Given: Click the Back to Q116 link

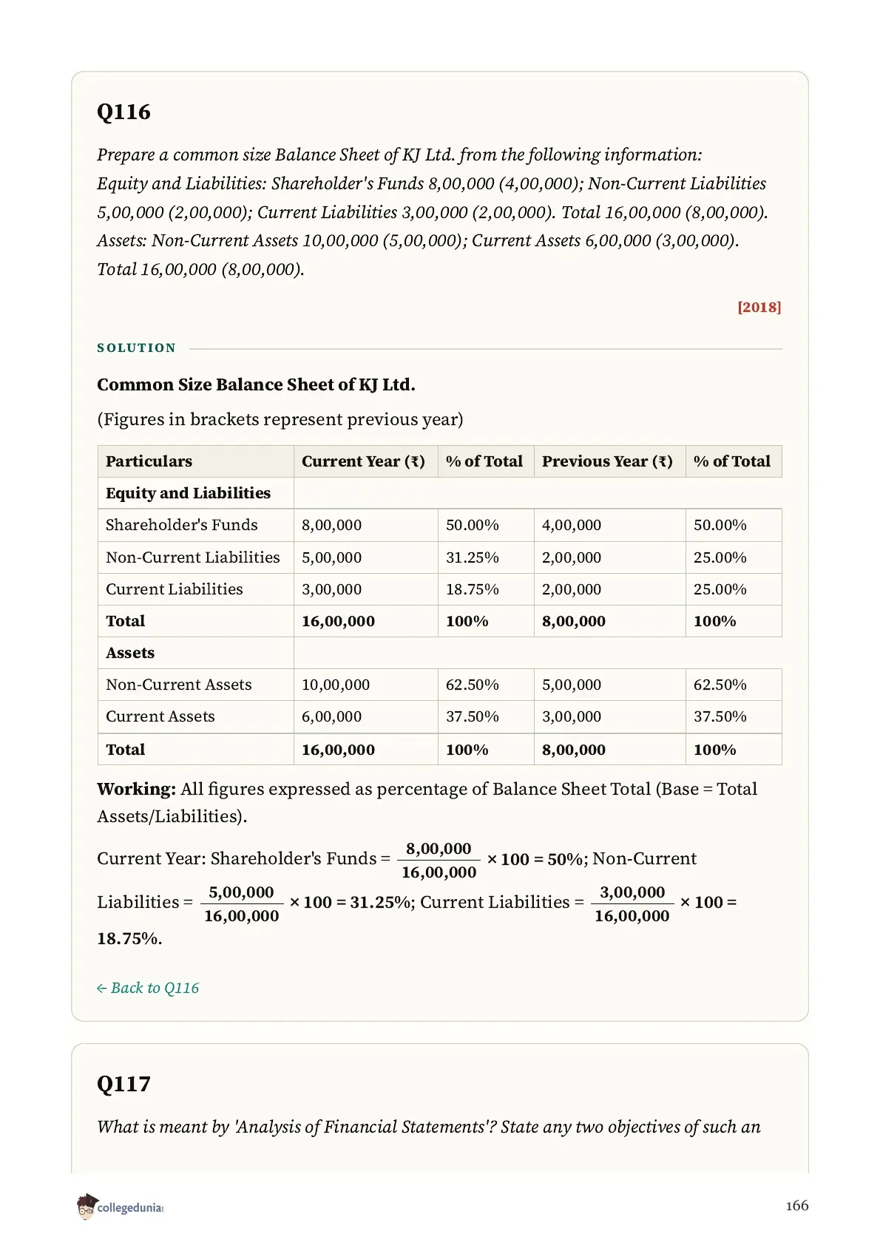Looking at the screenshot, I should point(148,988).
